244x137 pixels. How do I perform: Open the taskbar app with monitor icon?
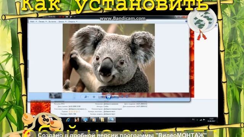click(85, 120)
